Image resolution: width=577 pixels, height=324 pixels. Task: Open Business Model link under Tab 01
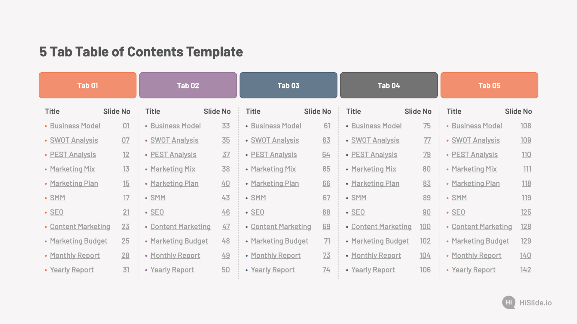pos(75,126)
